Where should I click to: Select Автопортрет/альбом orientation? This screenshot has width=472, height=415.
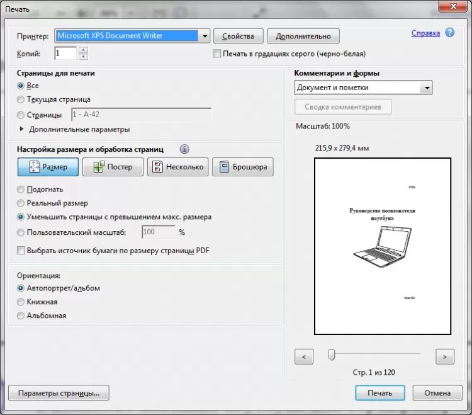click(21, 288)
